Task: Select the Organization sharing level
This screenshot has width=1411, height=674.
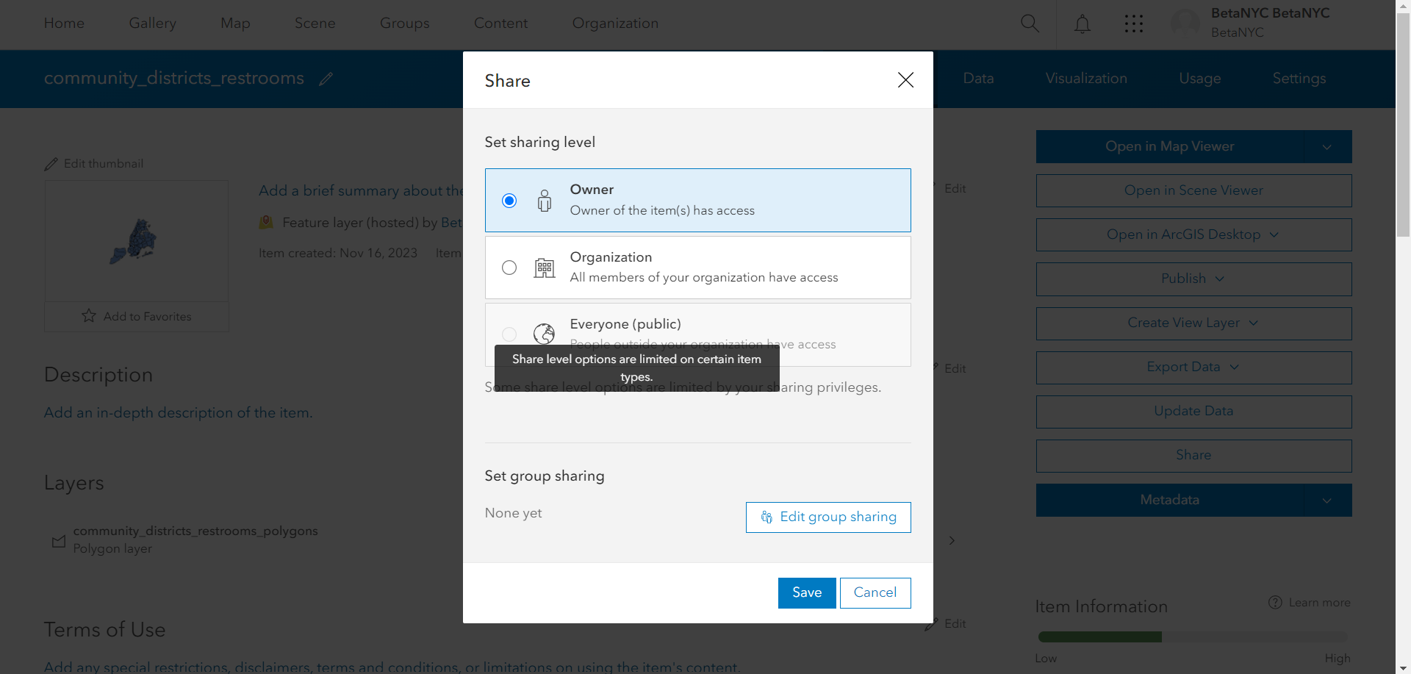Action: 509,268
